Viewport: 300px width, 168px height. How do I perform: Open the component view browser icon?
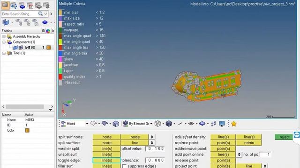[22, 6]
